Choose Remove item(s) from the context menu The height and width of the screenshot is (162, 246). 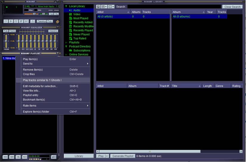(53, 70)
